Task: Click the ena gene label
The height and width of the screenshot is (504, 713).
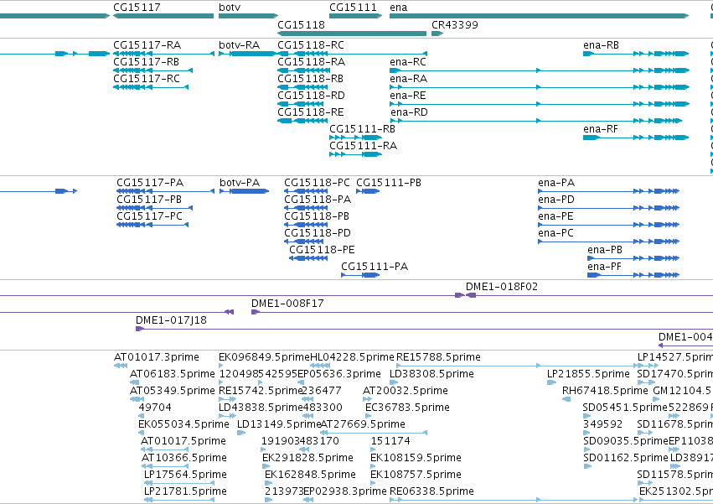Action: tap(399, 8)
